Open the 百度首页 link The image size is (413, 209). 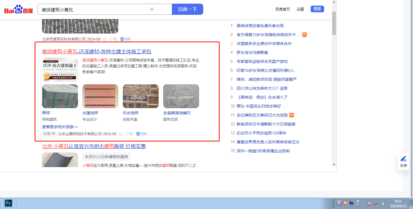click(283, 9)
